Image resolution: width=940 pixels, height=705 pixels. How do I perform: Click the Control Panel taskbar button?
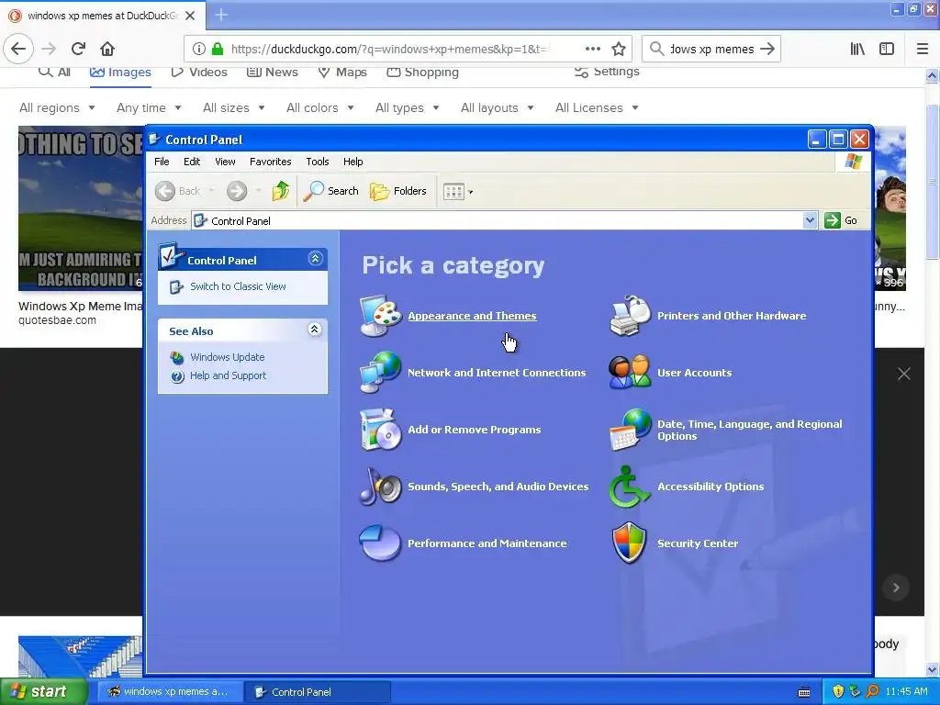[317, 692]
